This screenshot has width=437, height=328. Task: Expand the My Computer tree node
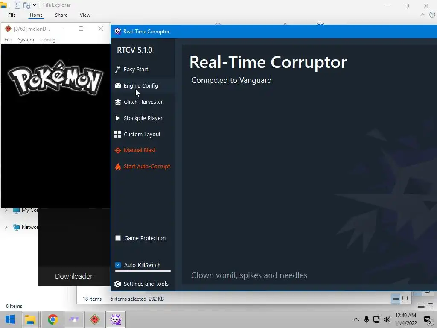tap(6, 210)
